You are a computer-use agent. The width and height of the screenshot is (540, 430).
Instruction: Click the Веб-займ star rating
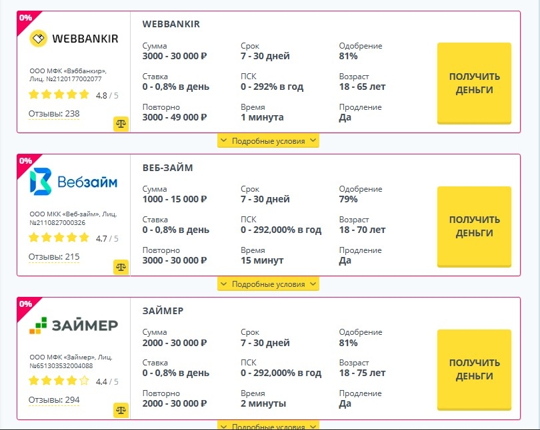(59, 238)
